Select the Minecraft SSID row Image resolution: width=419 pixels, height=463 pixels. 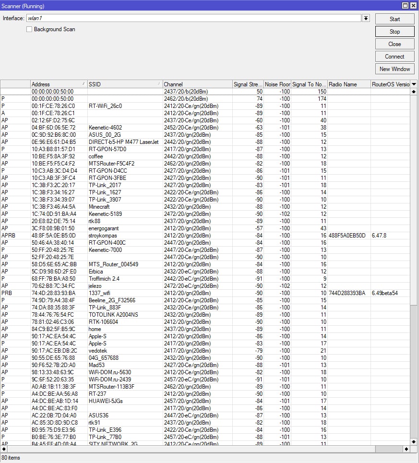pyautogui.click(x=205, y=207)
